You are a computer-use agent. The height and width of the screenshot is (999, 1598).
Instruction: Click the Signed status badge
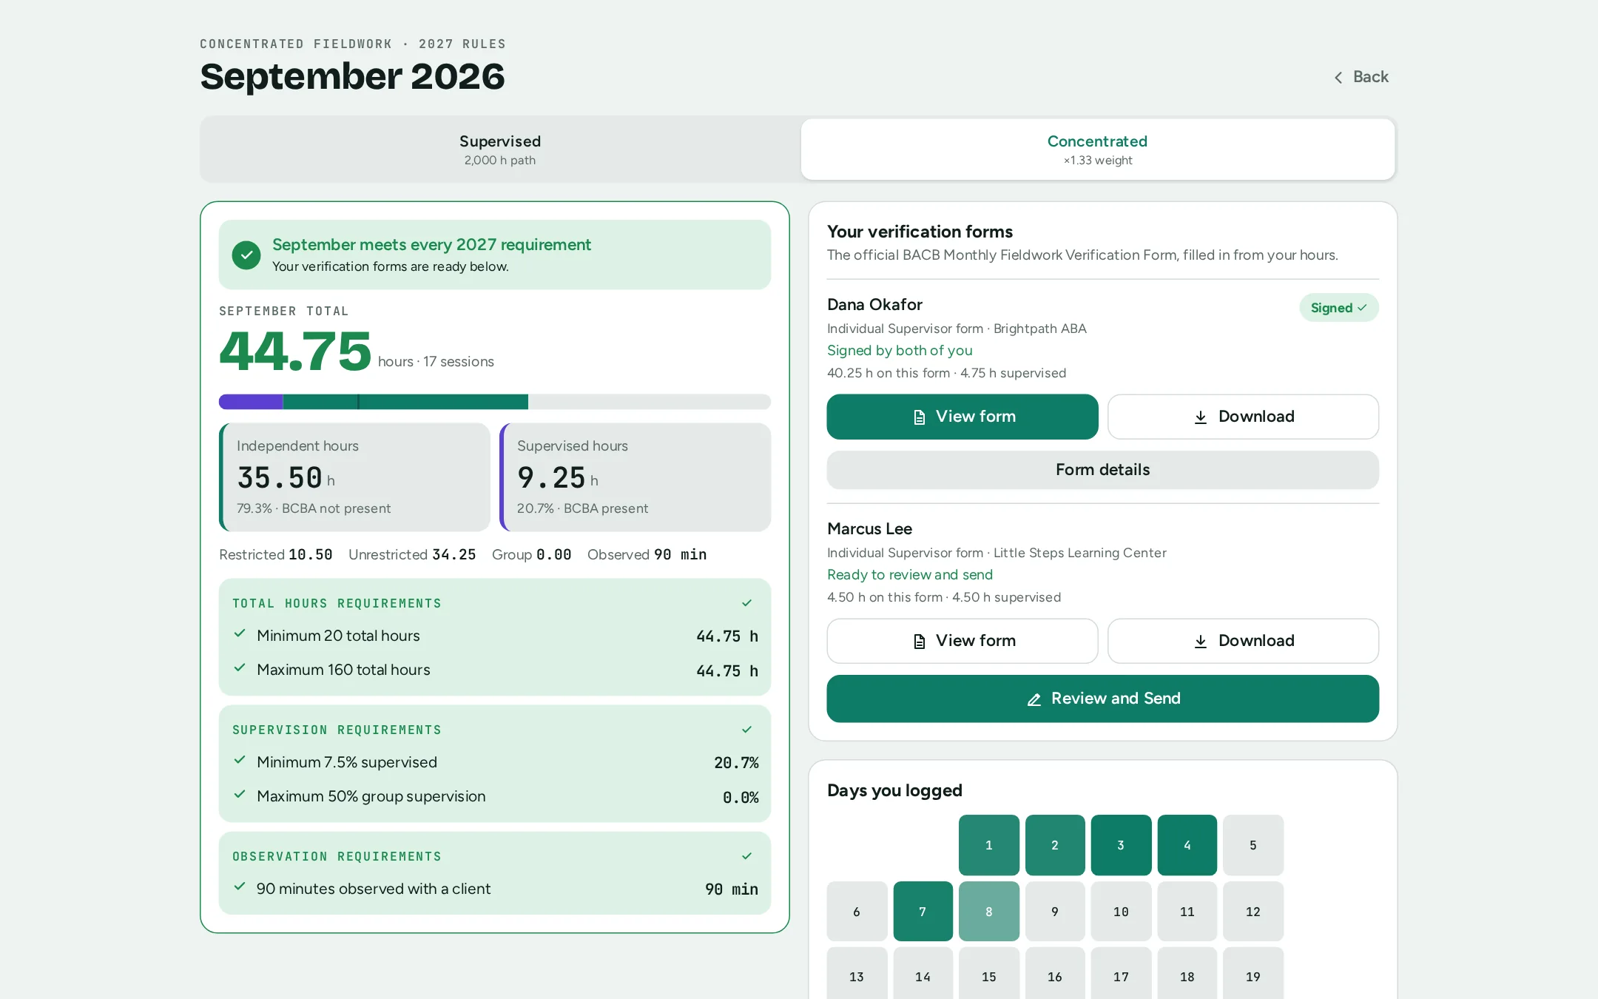1339,308
